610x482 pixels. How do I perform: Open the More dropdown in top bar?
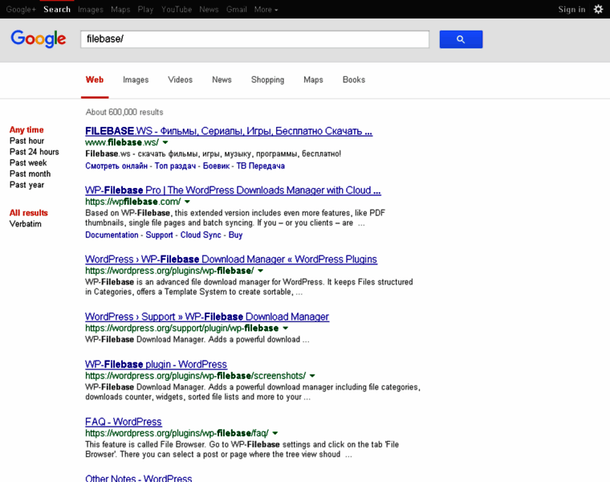coord(266,10)
